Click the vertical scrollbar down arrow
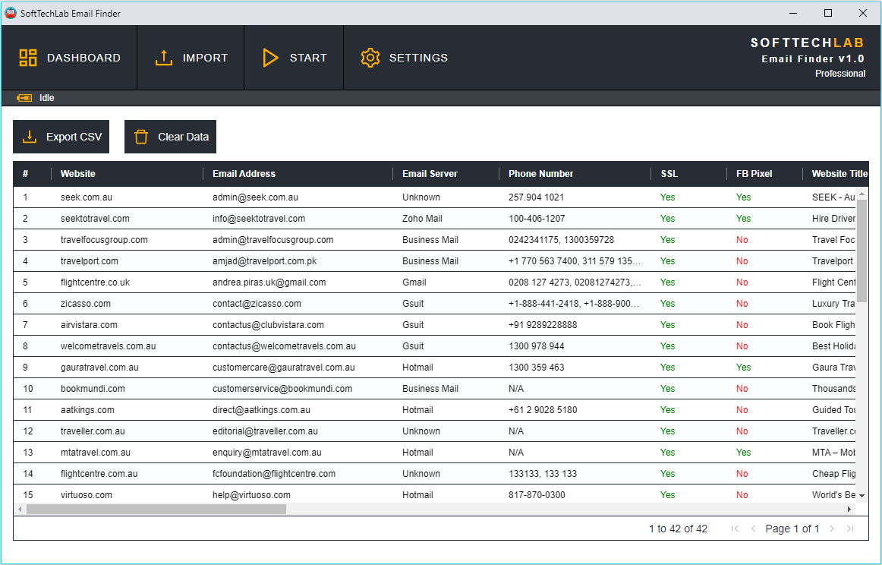 862,495
